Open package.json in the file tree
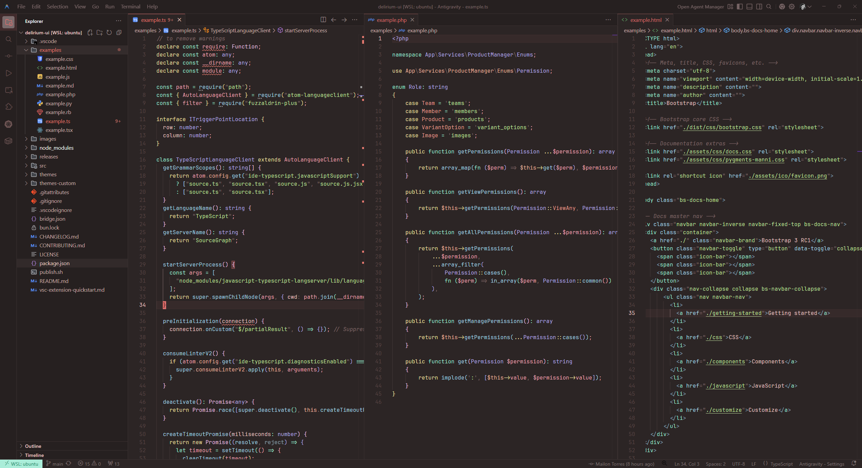 [54, 263]
